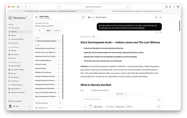Open the Focus: Story Encoding selector
Screen dimensions: 187x118
[97, 17]
